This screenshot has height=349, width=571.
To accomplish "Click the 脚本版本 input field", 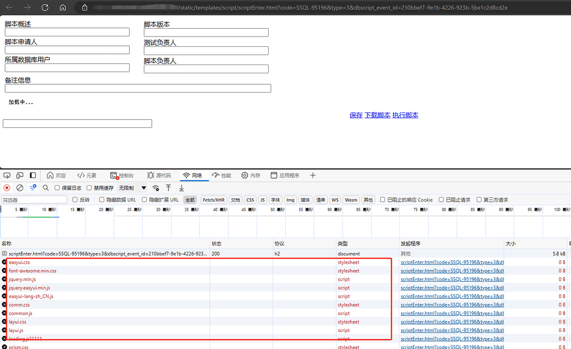I will point(206,33).
